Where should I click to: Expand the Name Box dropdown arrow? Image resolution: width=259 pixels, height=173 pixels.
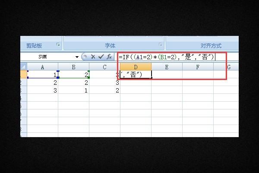[77, 57]
